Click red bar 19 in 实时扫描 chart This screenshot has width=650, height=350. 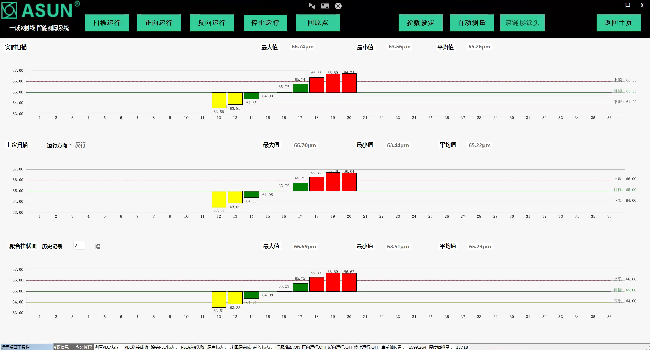tap(333, 83)
